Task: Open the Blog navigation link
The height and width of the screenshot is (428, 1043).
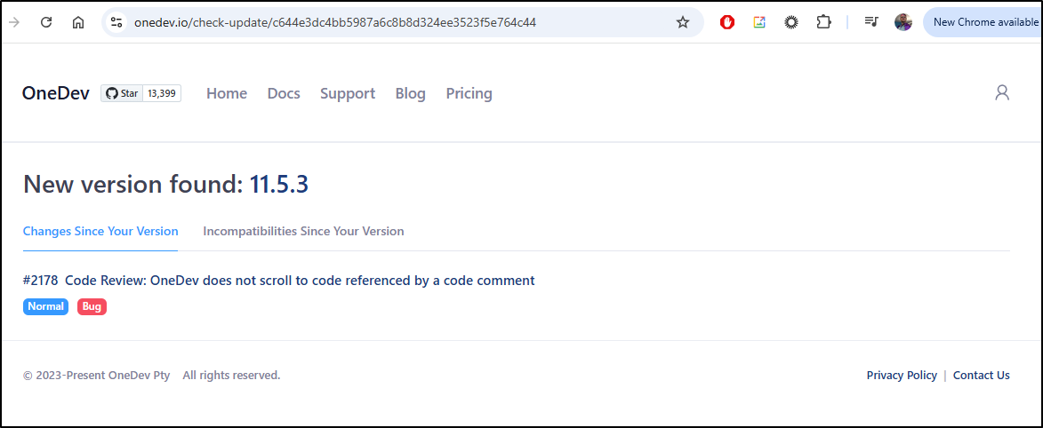Action: coord(411,94)
